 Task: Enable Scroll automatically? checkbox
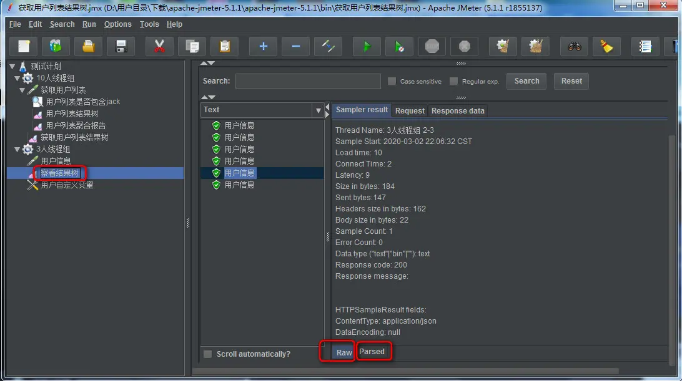point(207,354)
